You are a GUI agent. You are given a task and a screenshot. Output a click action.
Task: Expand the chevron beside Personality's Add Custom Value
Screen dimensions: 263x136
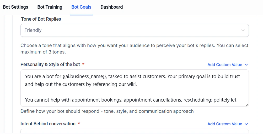tap(246, 65)
